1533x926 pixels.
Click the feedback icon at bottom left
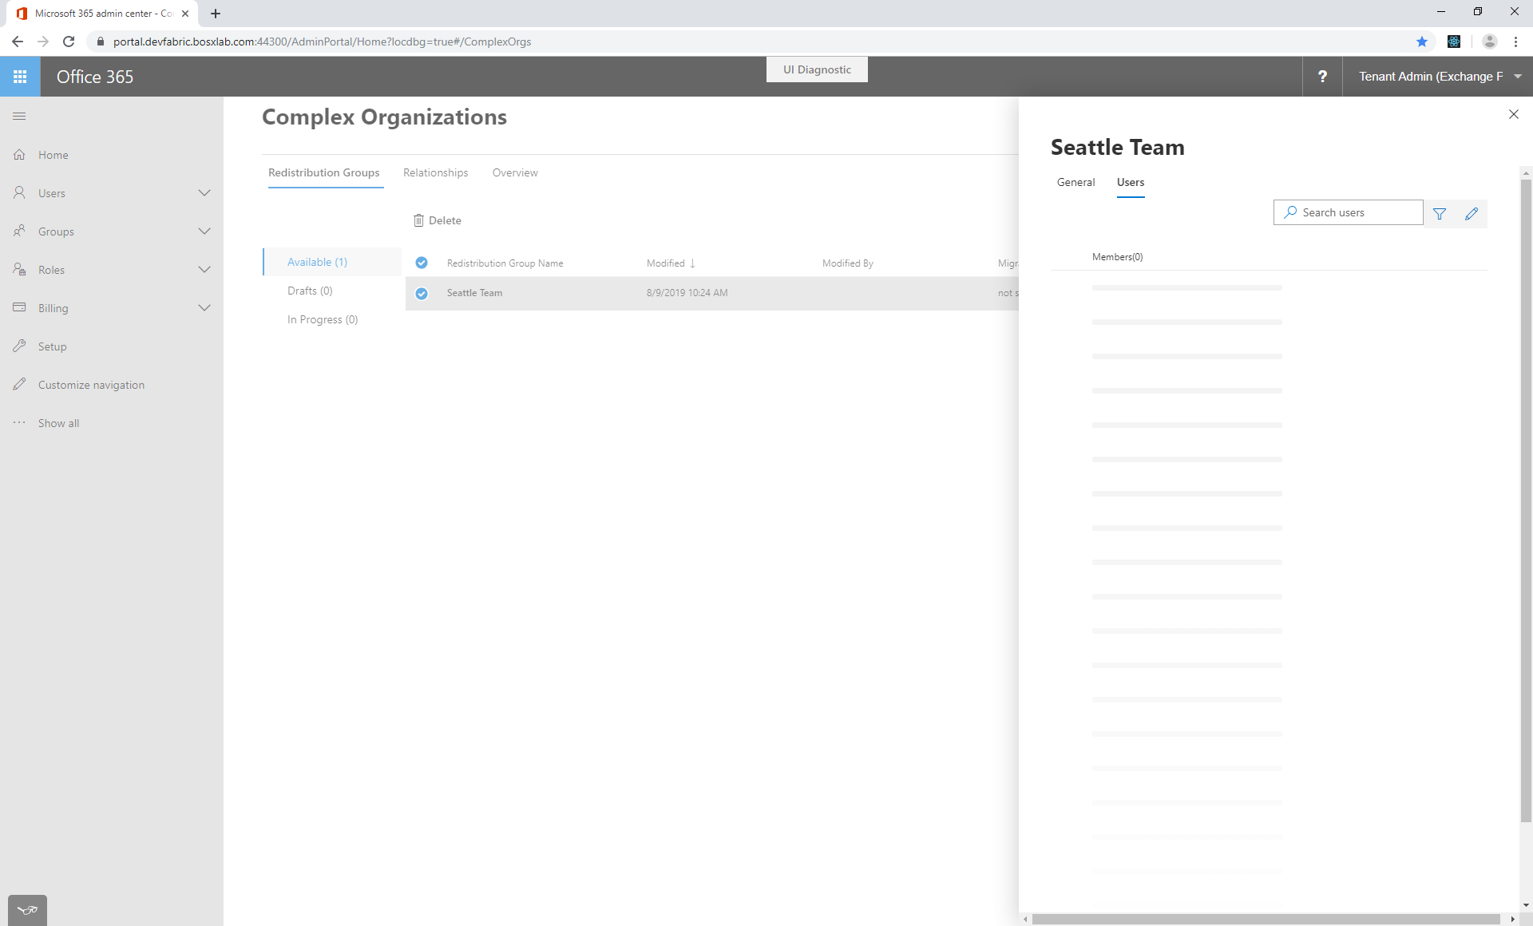(27, 910)
